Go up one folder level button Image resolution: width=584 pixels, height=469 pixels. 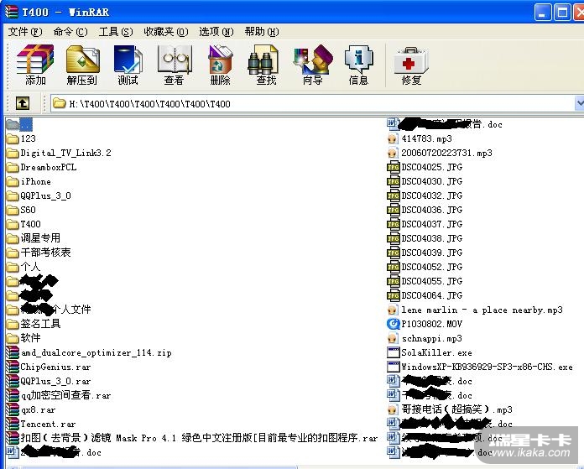(23, 103)
